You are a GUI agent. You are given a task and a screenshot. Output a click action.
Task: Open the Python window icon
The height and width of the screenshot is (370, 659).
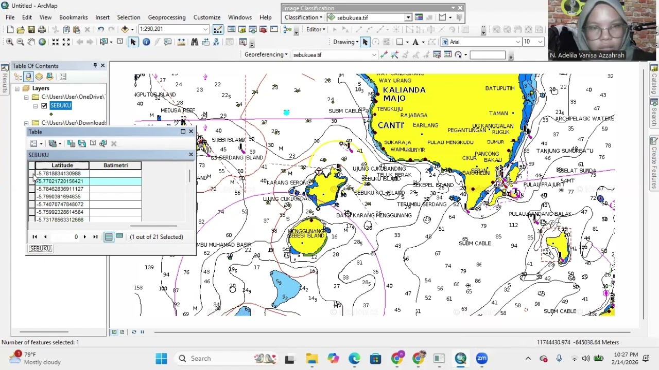(x=274, y=29)
